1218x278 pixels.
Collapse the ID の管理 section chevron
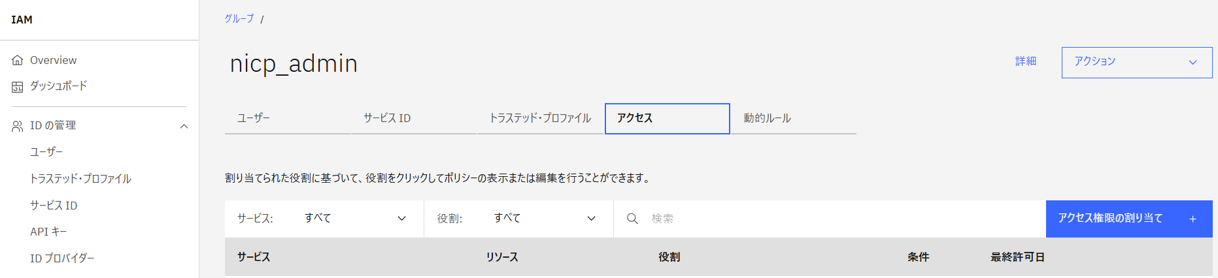[x=184, y=126]
